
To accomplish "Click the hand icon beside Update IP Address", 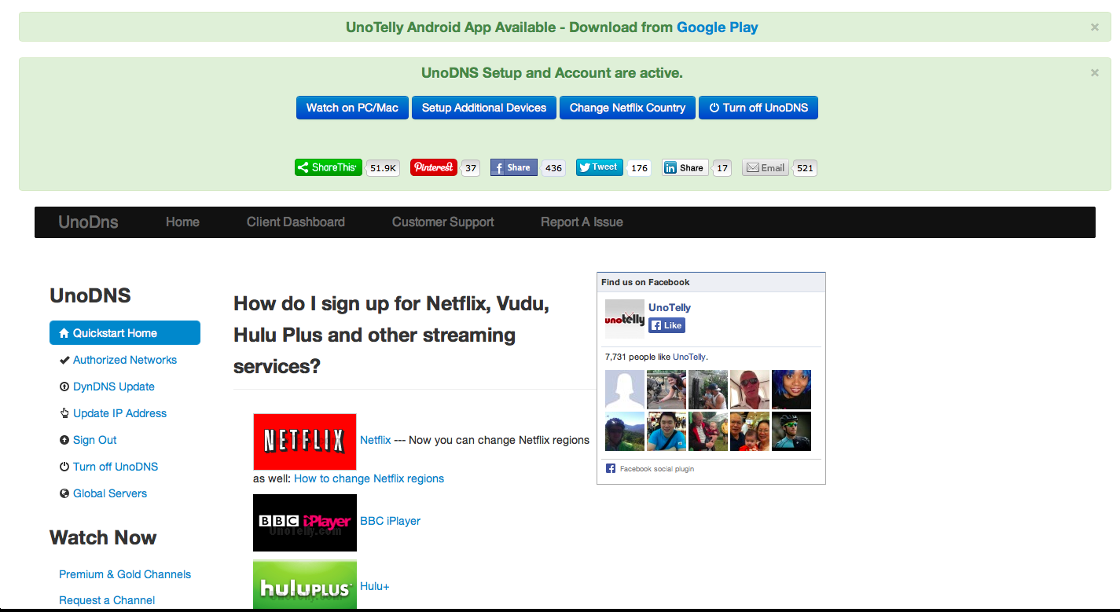I will (64, 413).
